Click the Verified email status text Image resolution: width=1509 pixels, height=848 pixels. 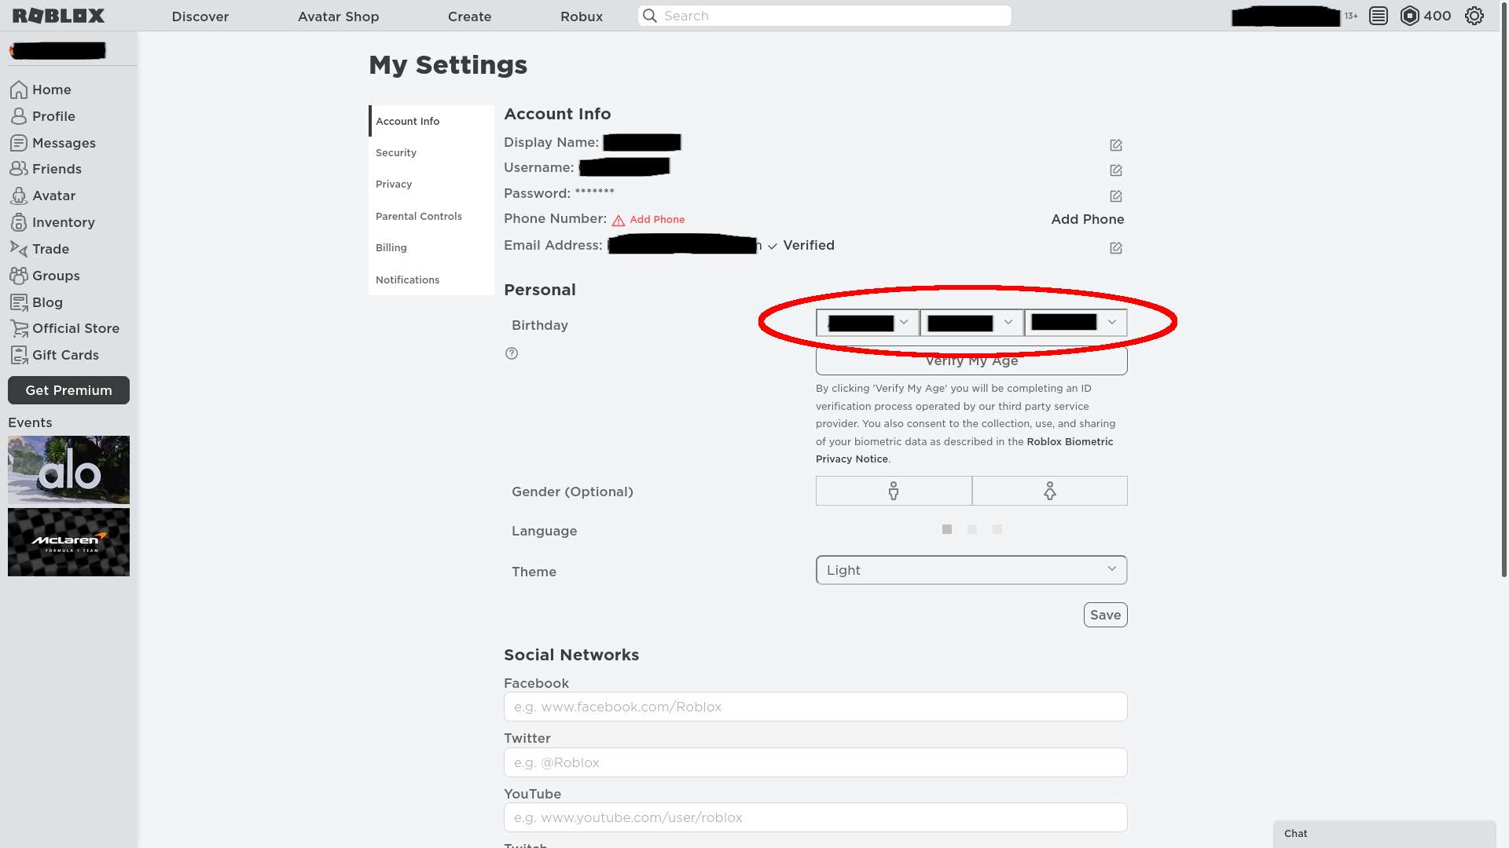[x=809, y=245]
